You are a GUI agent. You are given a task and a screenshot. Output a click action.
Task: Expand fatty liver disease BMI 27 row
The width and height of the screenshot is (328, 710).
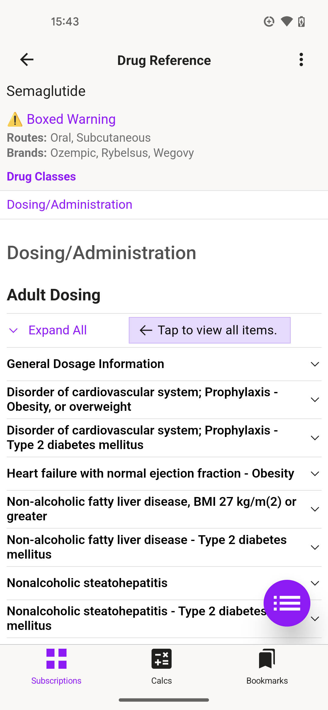164,509
